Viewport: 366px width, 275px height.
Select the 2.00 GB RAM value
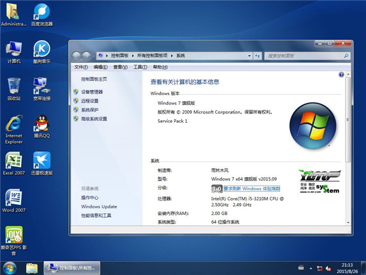pyautogui.click(x=219, y=213)
